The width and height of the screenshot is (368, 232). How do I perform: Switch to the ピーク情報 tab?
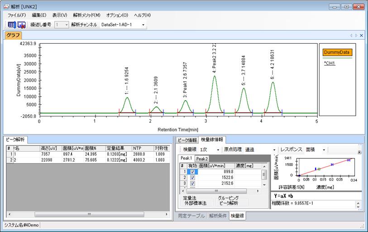tap(186, 139)
